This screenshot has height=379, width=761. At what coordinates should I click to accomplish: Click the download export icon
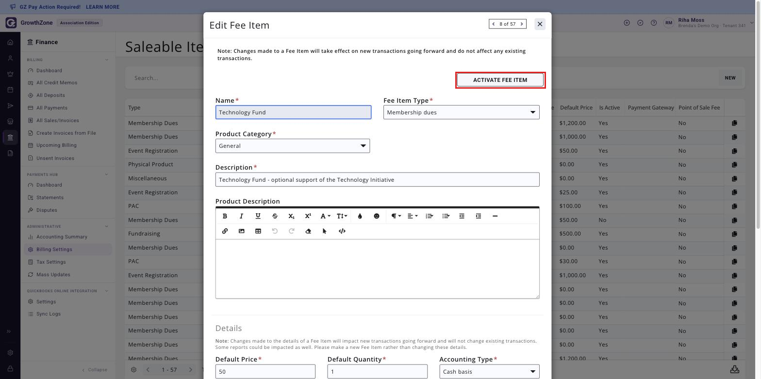click(x=735, y=369)
